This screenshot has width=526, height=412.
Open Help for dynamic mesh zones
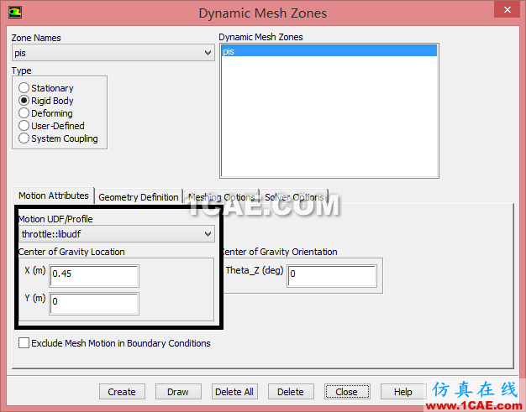tap(403, 392)
